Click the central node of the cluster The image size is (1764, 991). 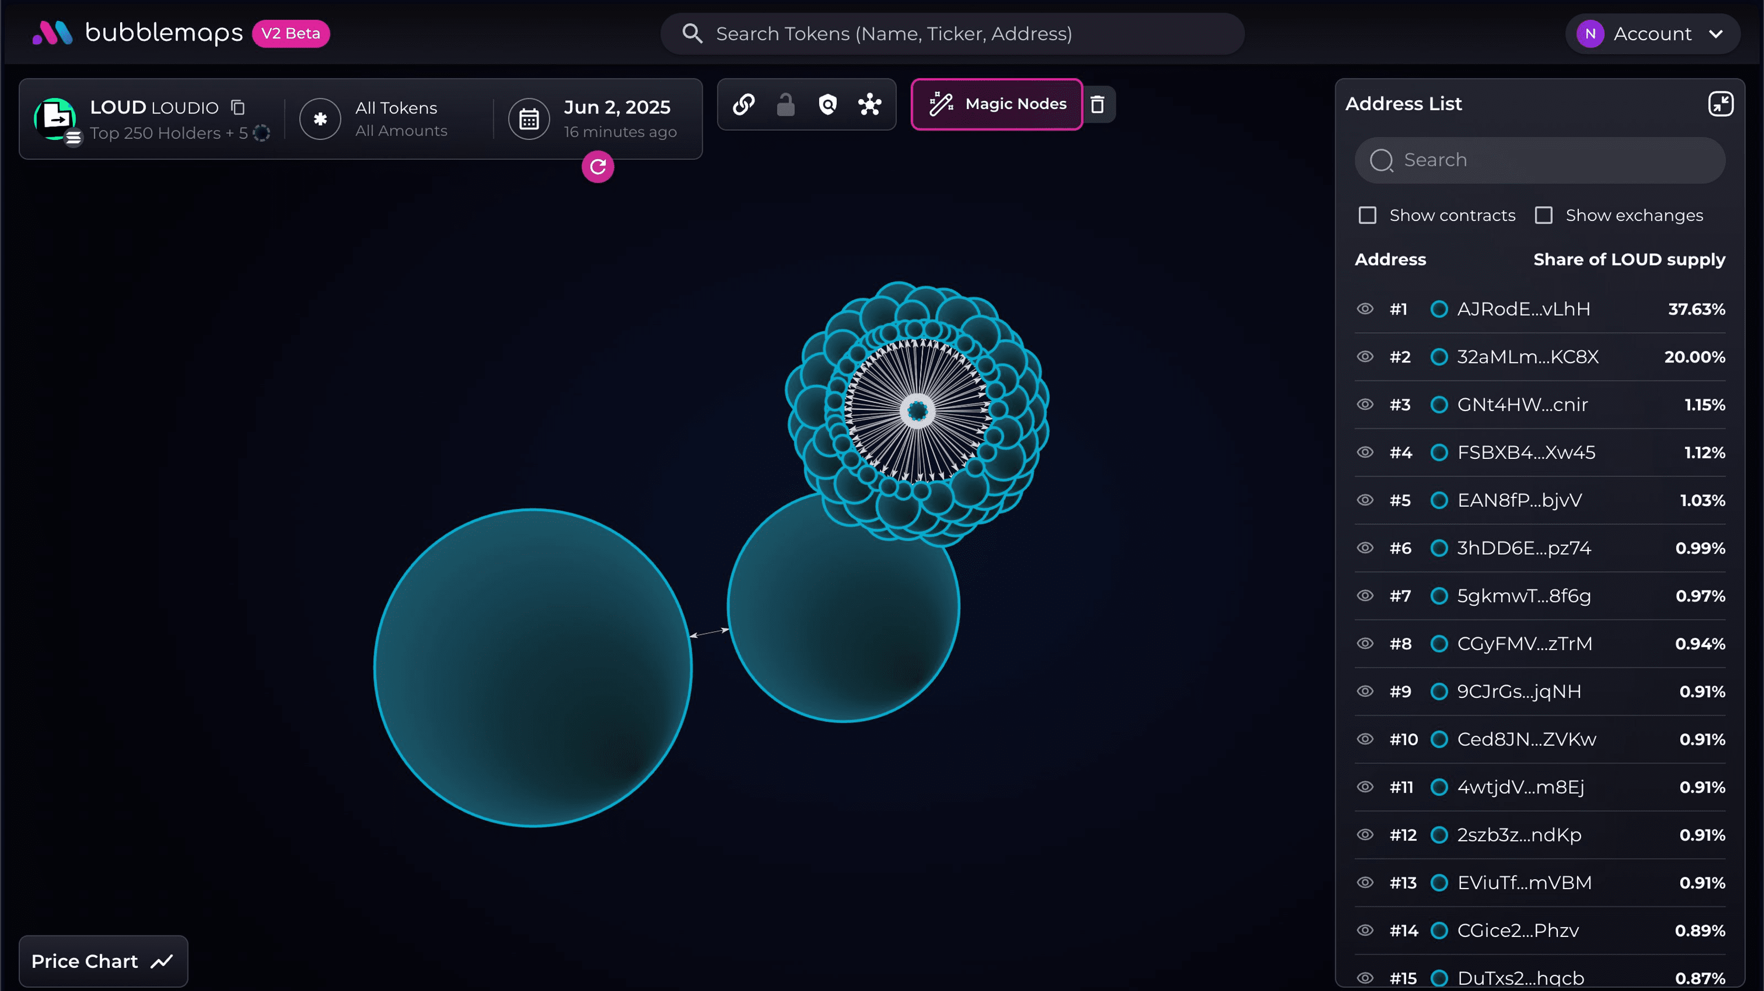click(x=918, y=411)
